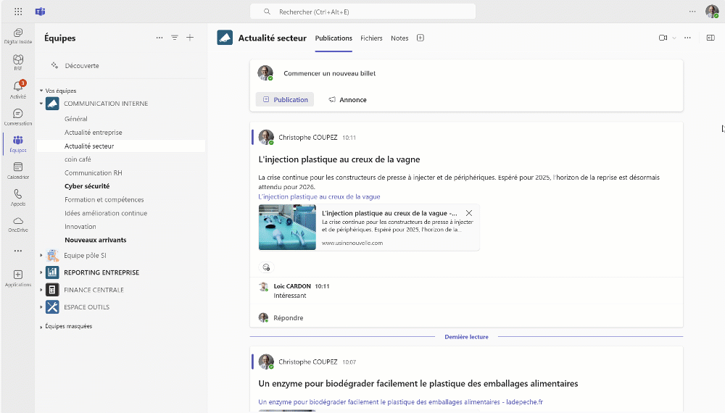The height and width of the screenshot is (413, 725).
Task: Expand the FINANCE CENTRALE team
Action: (x=41, y=290)
